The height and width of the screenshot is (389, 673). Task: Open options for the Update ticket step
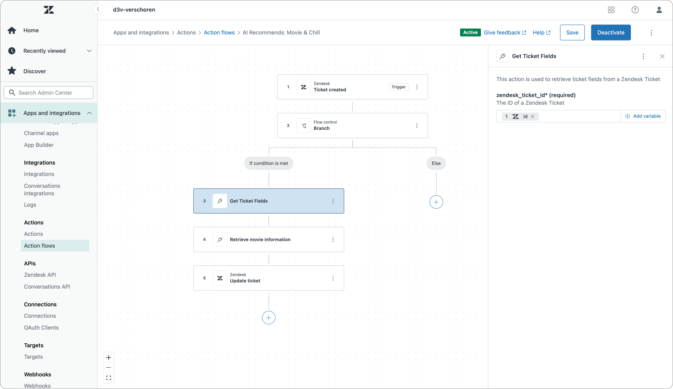pos(333,278)
